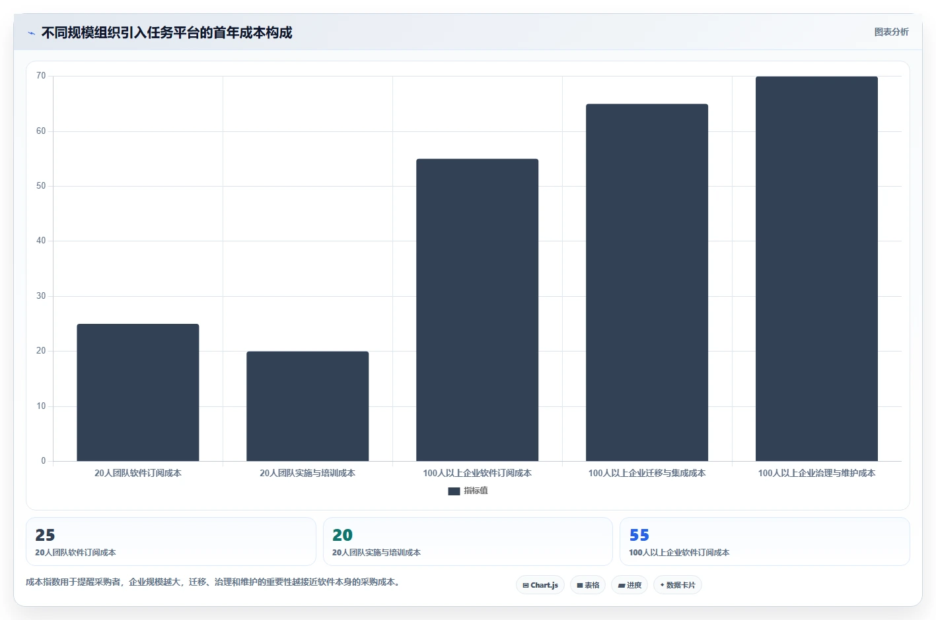This screenshot has width=936, height=620.
Task: Open the card showing value 20
Action: 468,542
